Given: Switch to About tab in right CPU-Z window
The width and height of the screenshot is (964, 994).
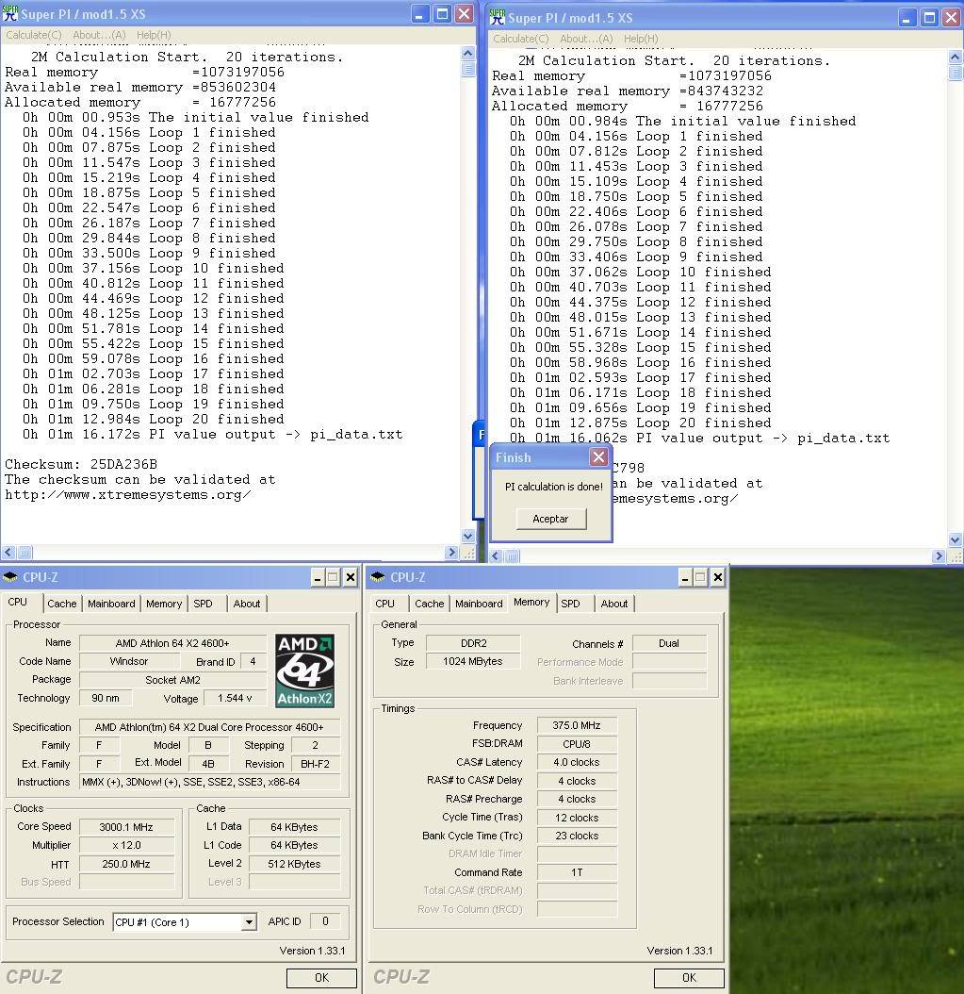Looking at the screenshot, I should coord(613,604).
